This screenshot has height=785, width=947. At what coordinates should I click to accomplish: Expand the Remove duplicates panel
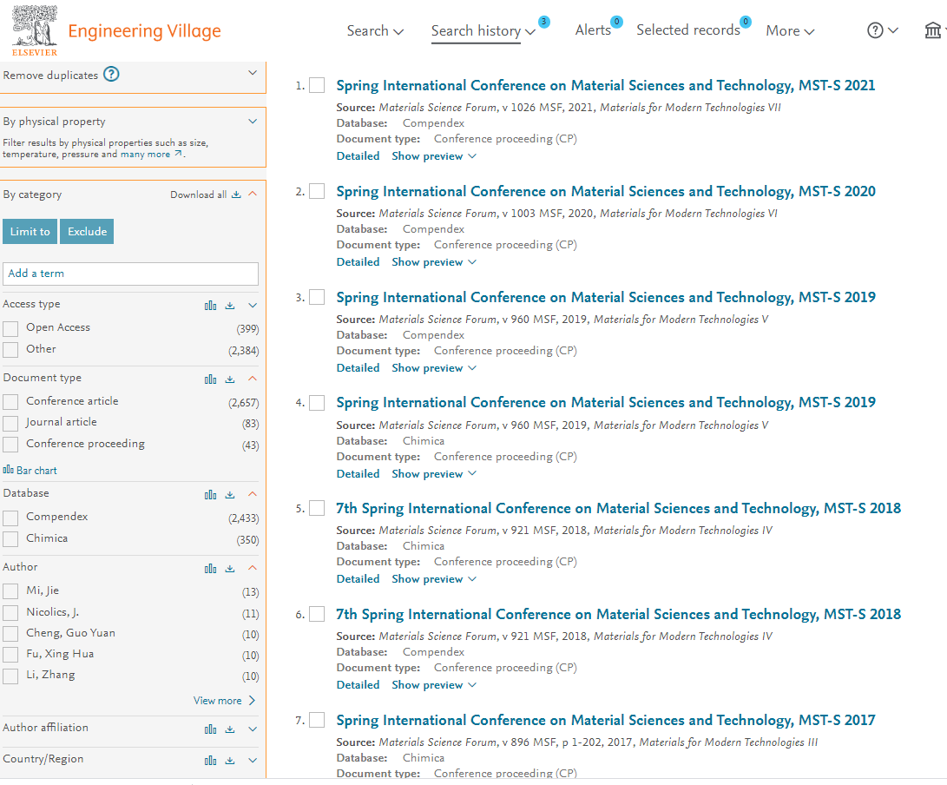(x=253, y=73)
